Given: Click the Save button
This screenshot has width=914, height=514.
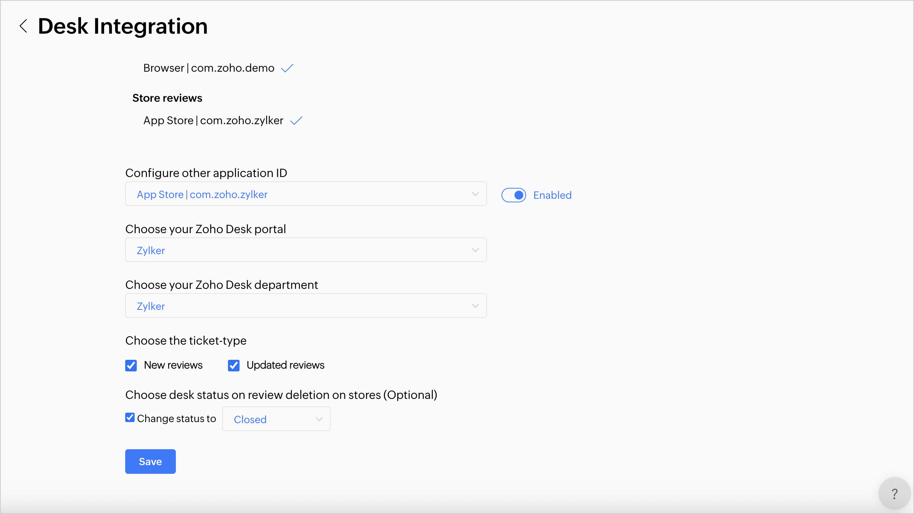Looking at the screenshot, I should tap(151, 462).
